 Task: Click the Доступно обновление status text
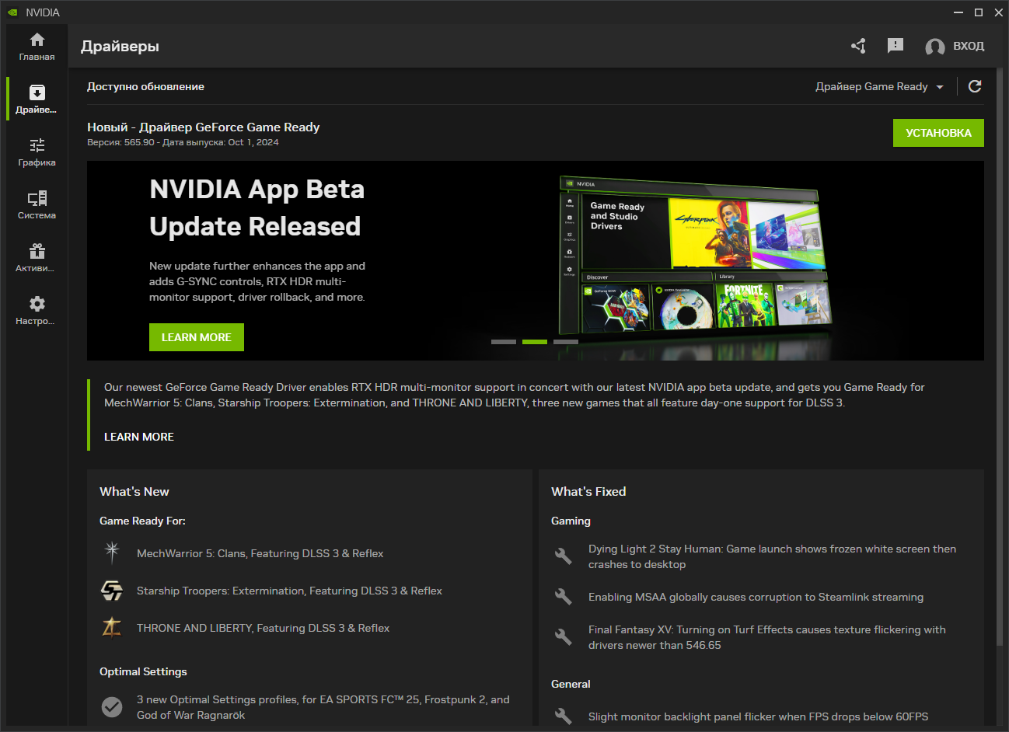(145, 86)
